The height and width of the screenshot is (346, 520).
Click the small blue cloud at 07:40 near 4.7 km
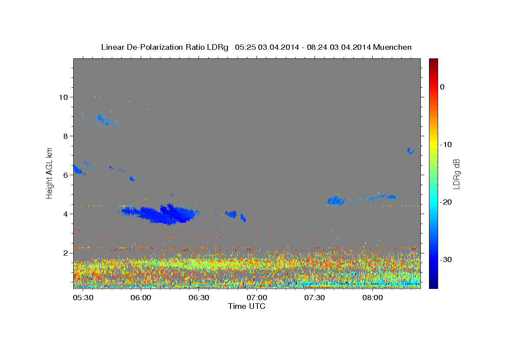click(x=335, y=200)
